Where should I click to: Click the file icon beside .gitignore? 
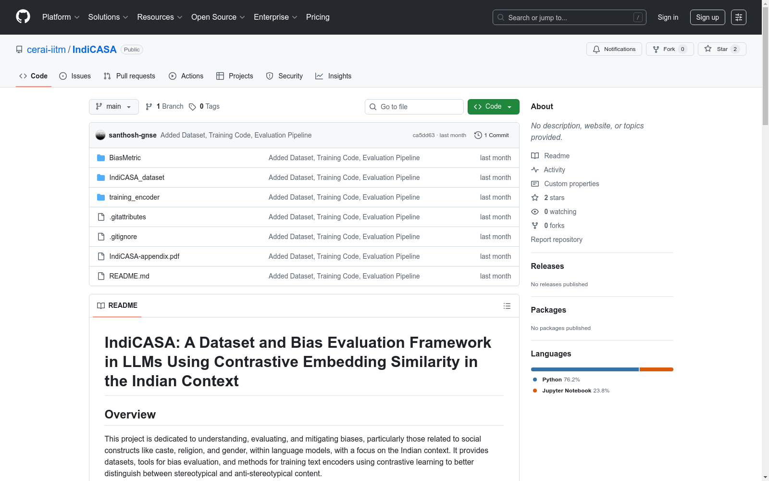(101, 237)
